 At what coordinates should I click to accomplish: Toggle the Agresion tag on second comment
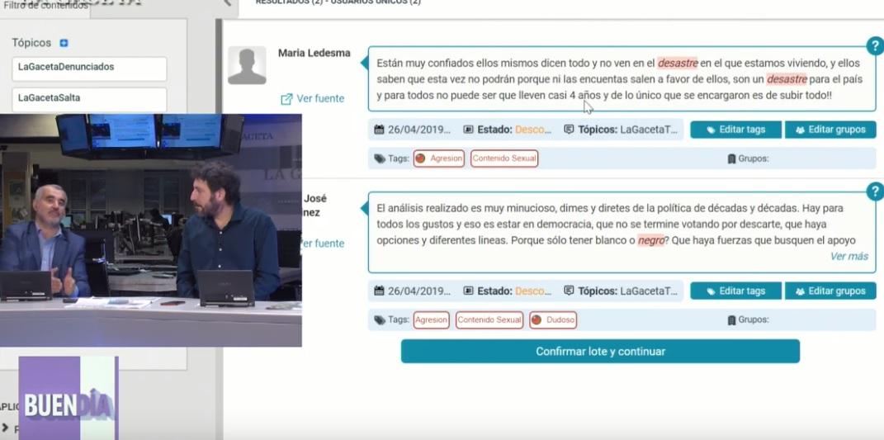(x=430, y=320)
